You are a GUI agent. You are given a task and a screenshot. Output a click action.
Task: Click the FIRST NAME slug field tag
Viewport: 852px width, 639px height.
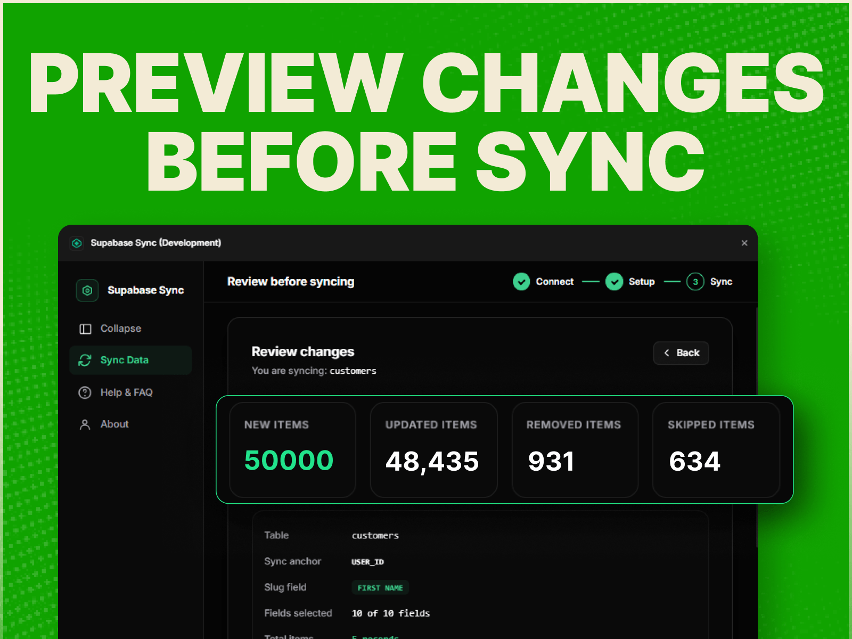[x=380, y=587]
